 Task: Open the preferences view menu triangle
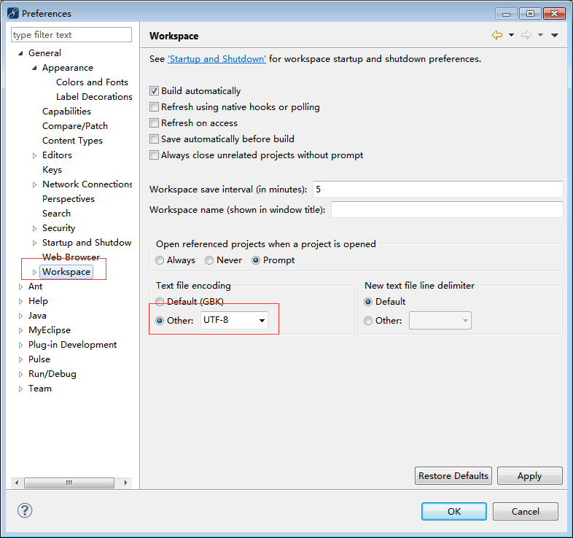[x=555, y=35]
